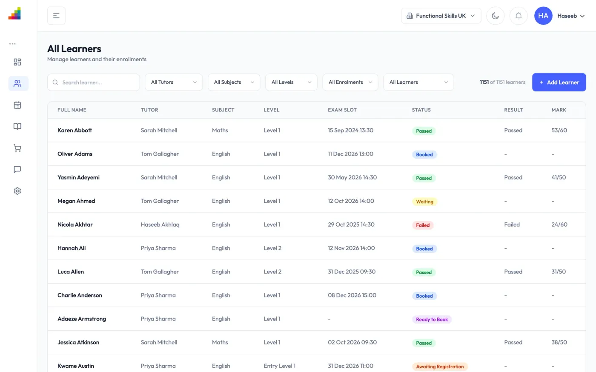Screen dimensions: 596x372
Task: Click the FULL NAME column header
Action: [72, 110]
